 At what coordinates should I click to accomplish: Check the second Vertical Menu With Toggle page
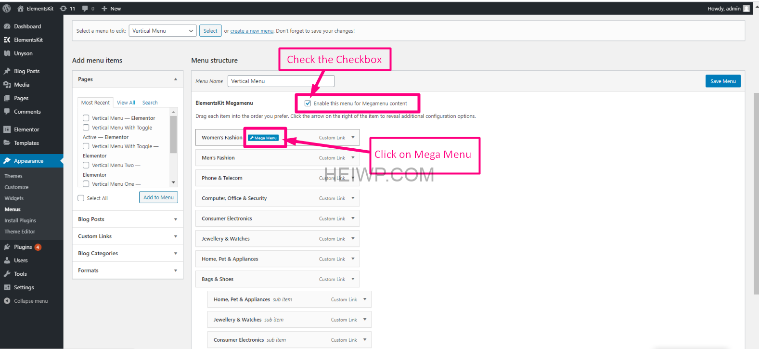[x=86, y=146]
